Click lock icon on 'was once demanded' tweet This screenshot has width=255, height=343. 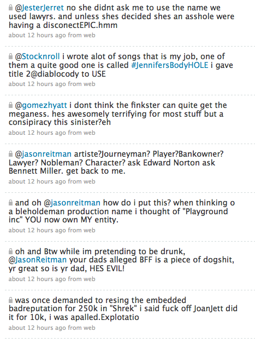coord(10,300)
